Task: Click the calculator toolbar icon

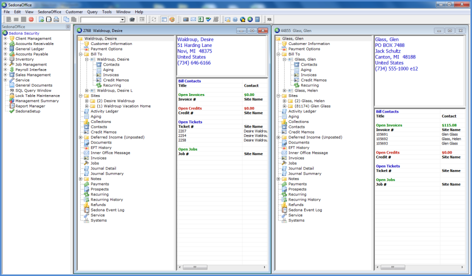Action: pos(258,19)
